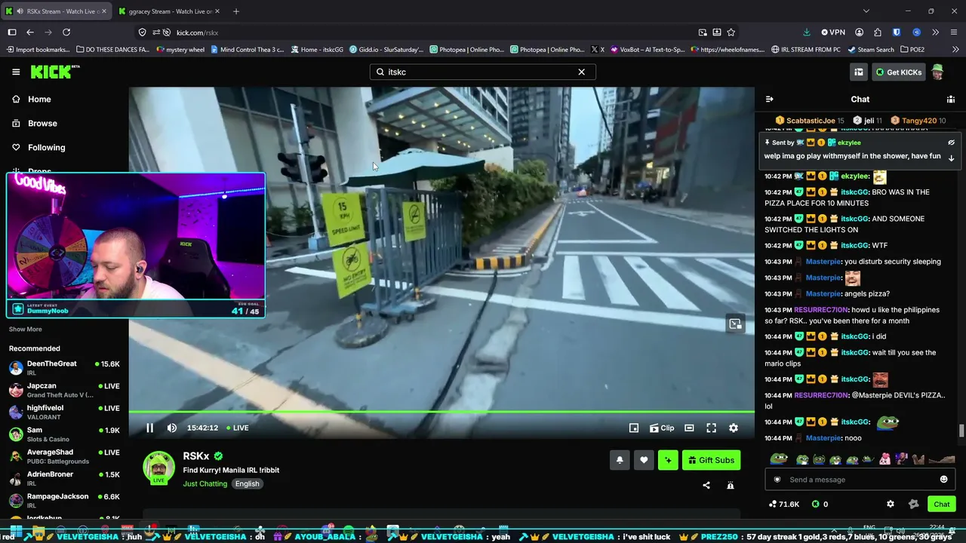Focus the Kick search box containing itskc
Viewport: 966px width, 543px height.
(483, 72)
